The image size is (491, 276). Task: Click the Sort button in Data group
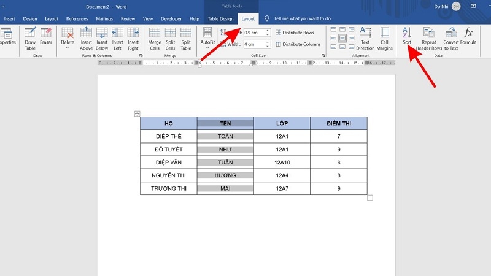tap(406, 37)
